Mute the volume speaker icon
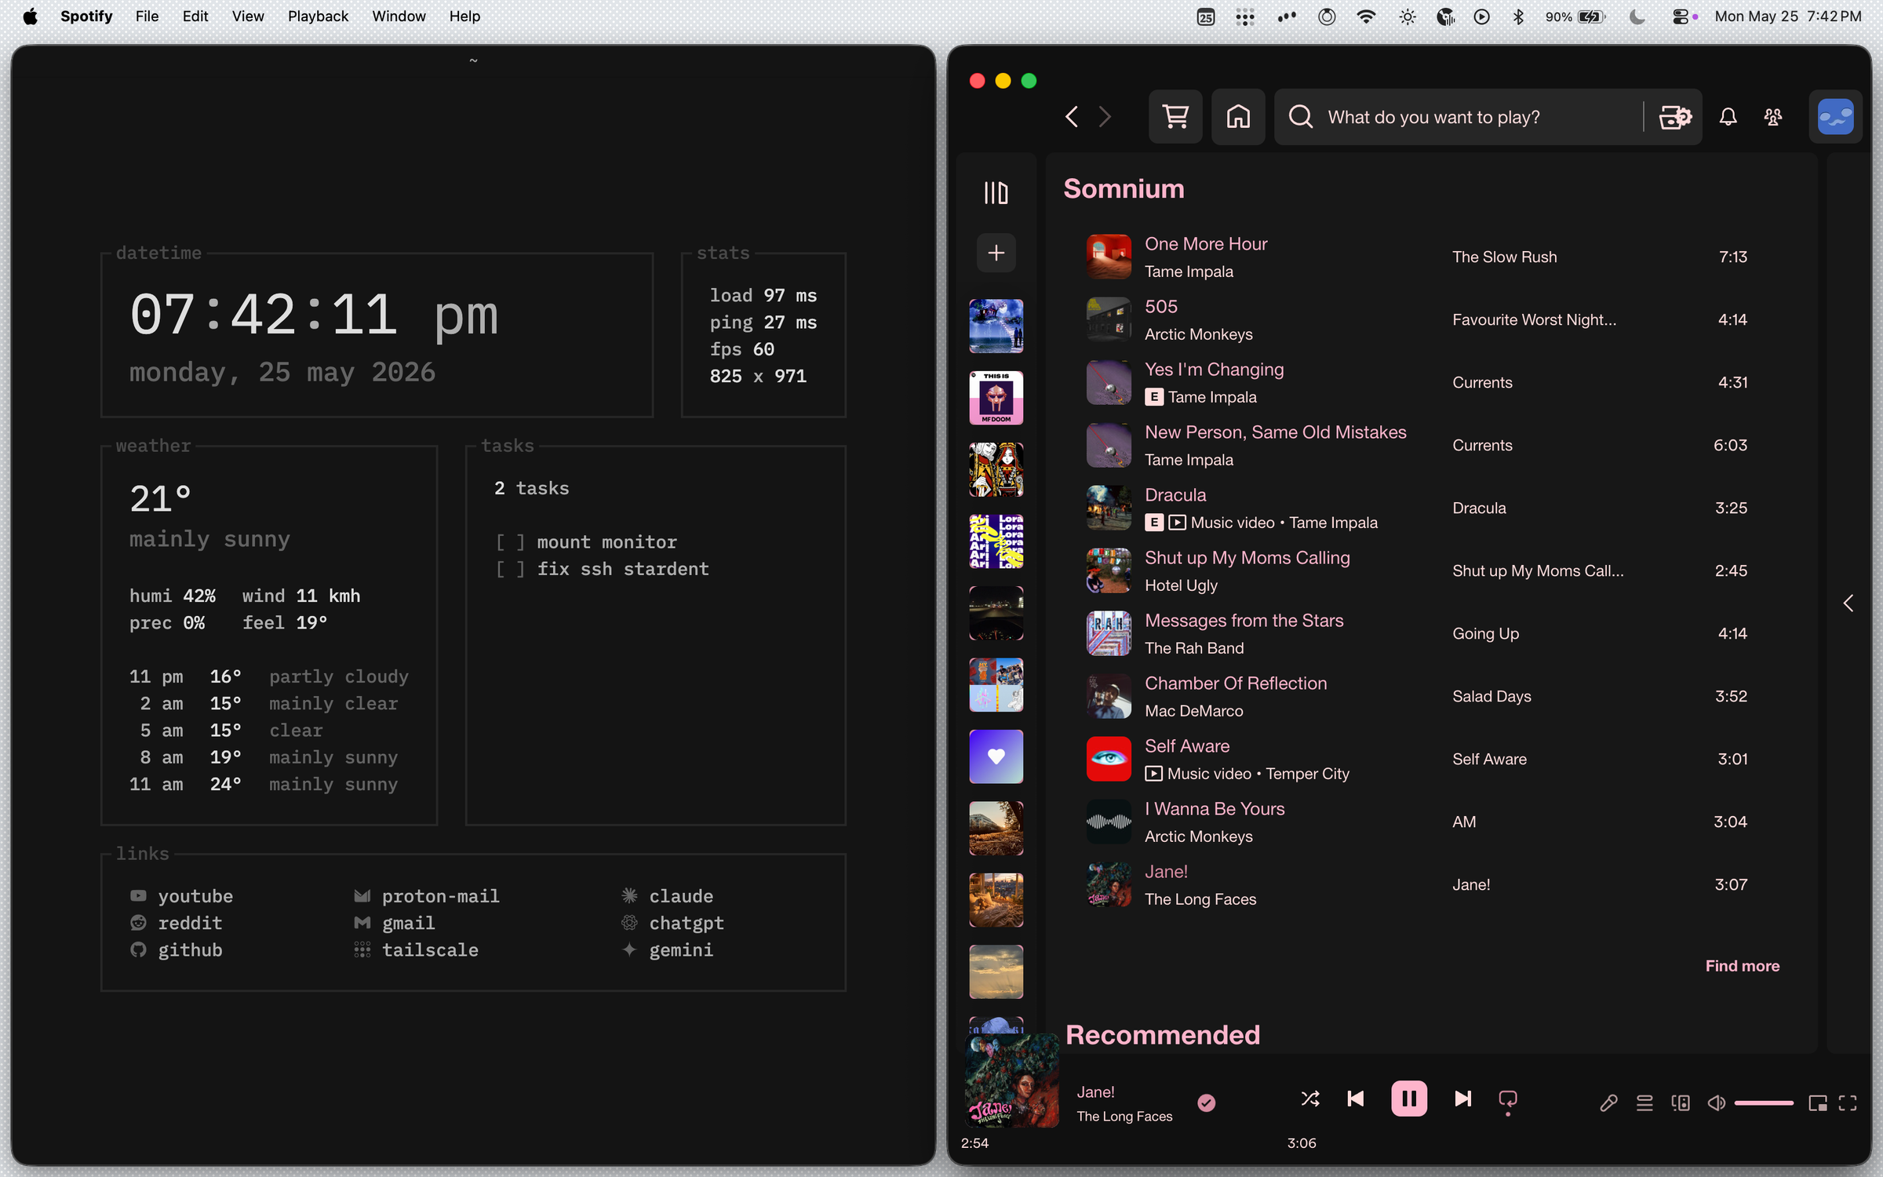The image size is (1883, 1177). click(x=1716, y=1103)
